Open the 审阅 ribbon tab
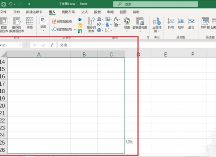 click(x=110, y=12)
